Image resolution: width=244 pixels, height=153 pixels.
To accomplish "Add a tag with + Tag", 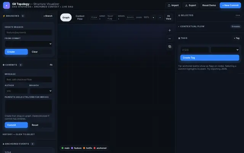I will click(x=237, y=38).
